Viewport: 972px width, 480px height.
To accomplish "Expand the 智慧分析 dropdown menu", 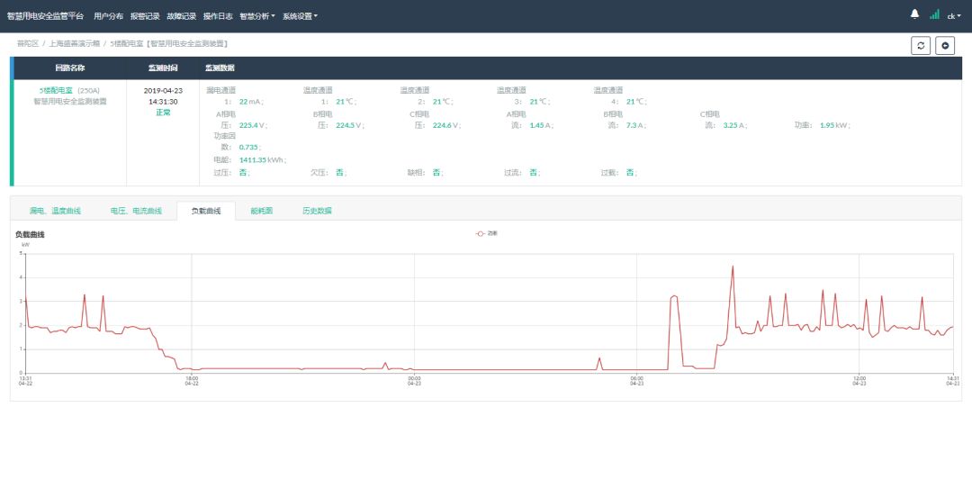I will coord(257,16).
